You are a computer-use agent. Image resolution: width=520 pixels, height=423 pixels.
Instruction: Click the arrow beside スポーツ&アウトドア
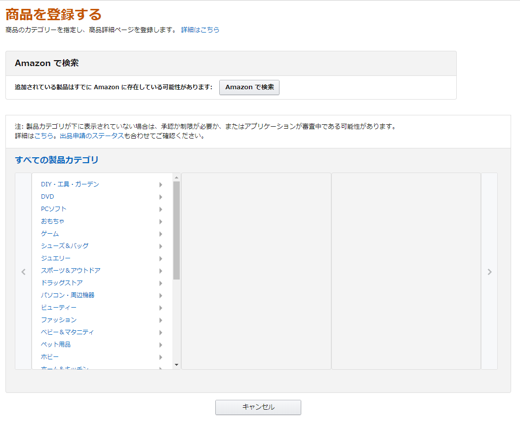click(x=161, y=271)
